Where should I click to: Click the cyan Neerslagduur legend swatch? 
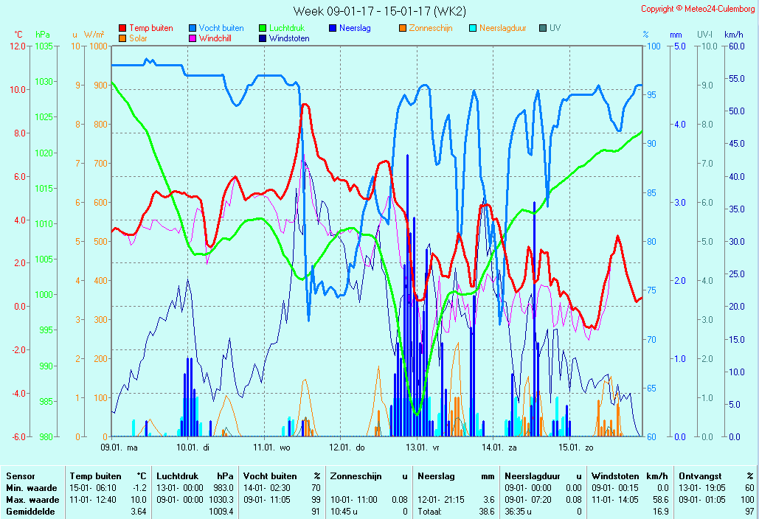[x=473, y=28]
